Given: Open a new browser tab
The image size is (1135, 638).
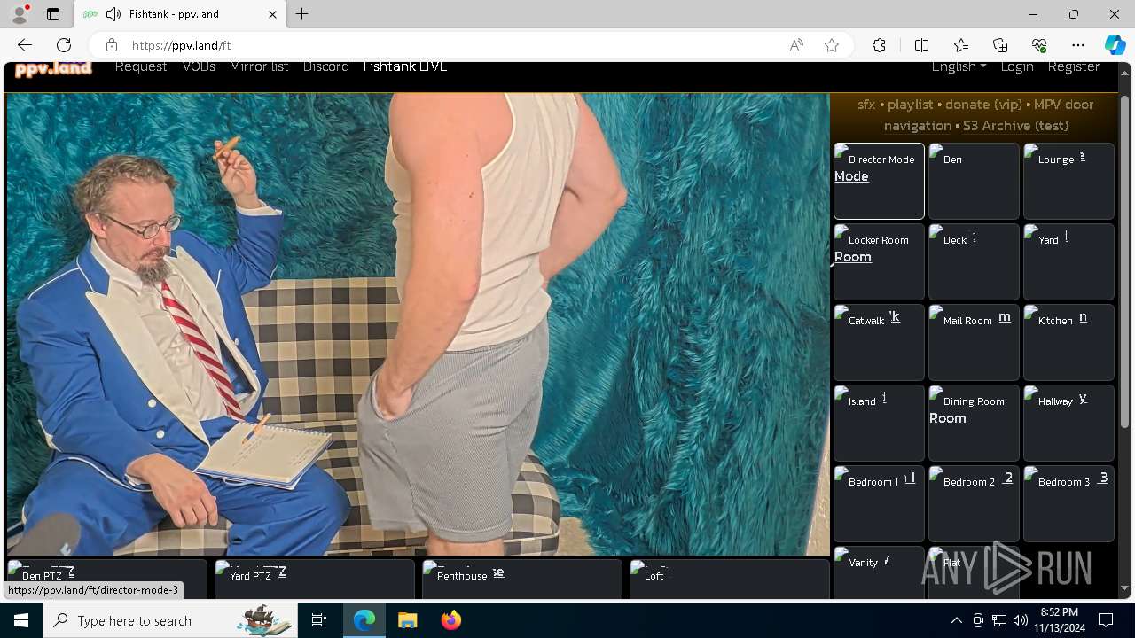Looking at the screenshot, I should (302, 14).
